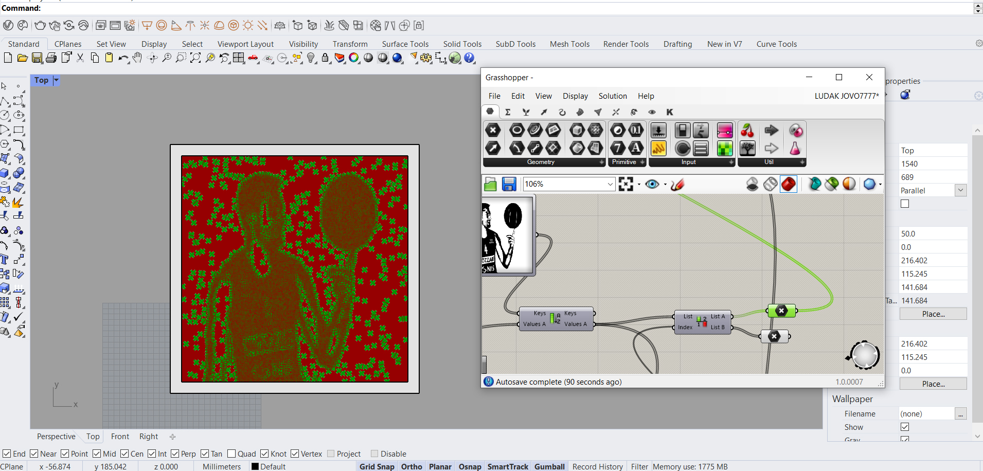Open the Grasshopper zoom percentage dropdown
The image size is (983, 471).
[x=610, y=184]
